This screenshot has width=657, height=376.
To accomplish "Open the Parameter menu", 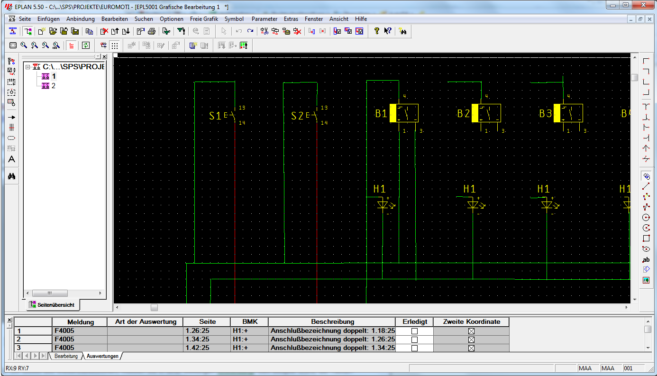I will coord(265,19).
